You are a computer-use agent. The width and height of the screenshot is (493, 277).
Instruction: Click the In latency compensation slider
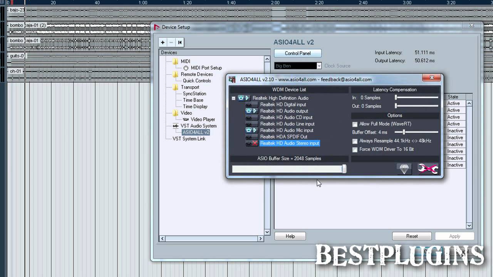417,98
